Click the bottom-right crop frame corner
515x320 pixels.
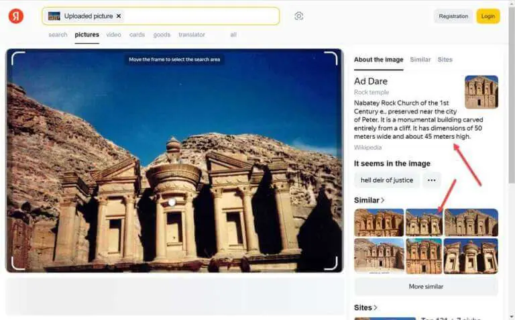pos(331,263)
